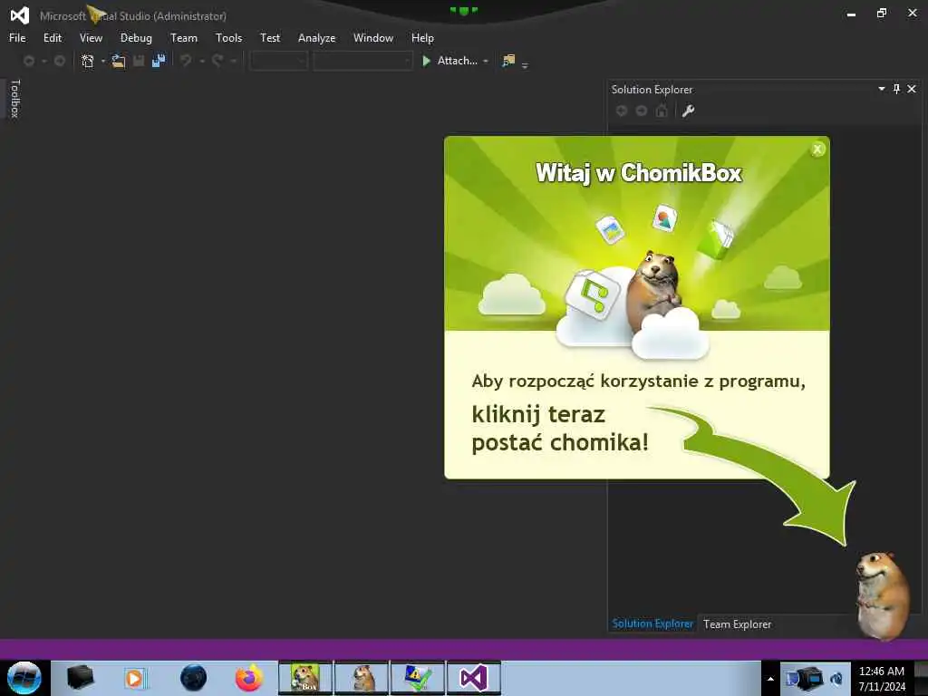Screen dimensions: 928x696
Task: Open the Team menu
Action: coord(184,38)
